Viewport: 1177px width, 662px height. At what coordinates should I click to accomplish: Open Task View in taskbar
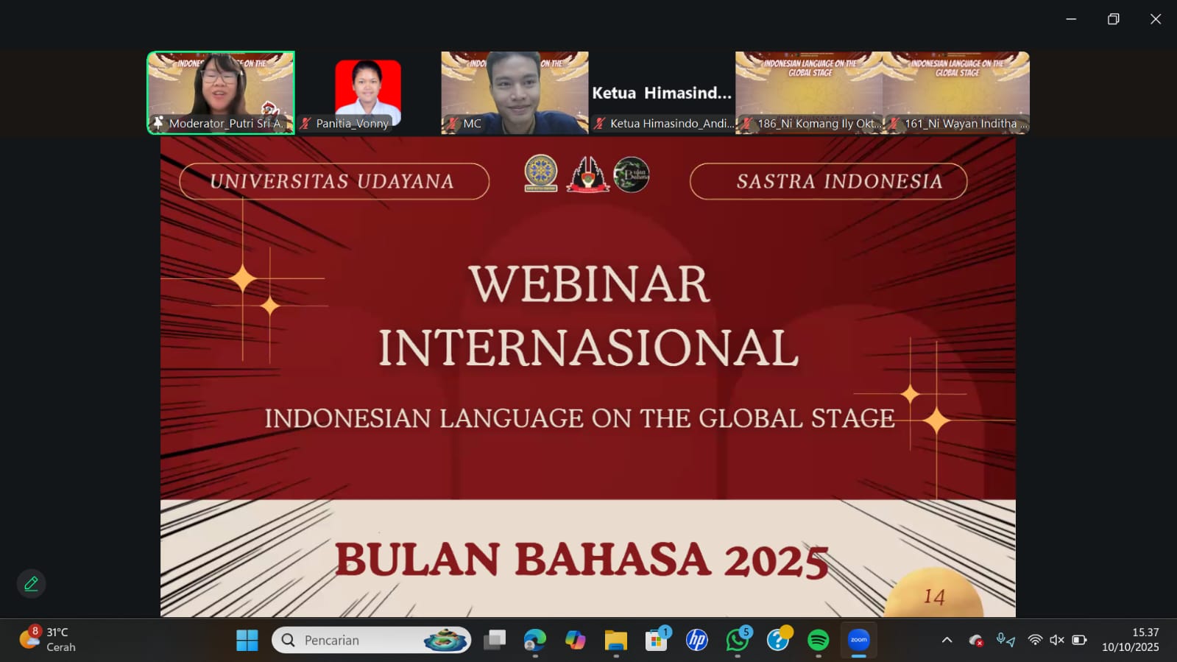coord(495,640)
